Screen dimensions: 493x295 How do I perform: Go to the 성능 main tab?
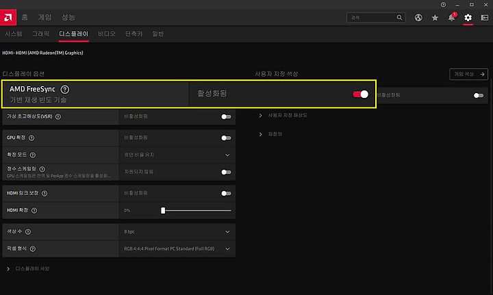pos(68,17)
